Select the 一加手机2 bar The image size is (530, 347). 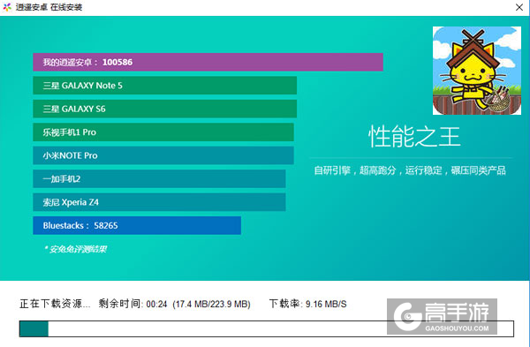pos(159,178)
